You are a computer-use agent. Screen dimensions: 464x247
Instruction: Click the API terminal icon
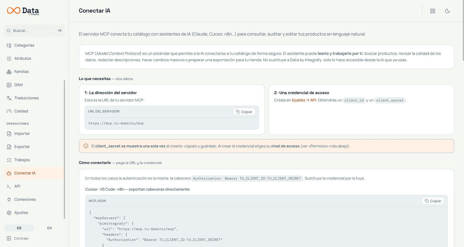[9, 186]
